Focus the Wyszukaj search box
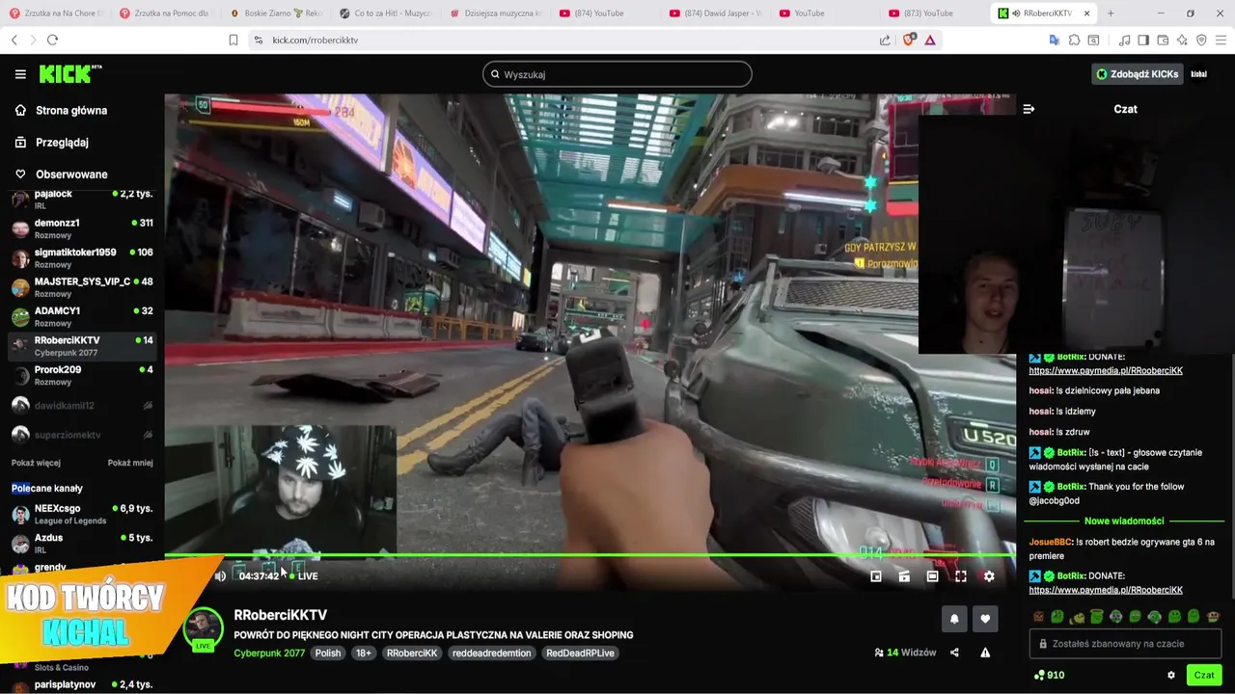 [x=617, y=74]
